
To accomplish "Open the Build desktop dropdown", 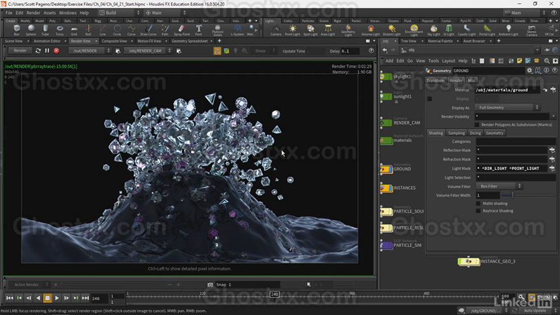I will pos(119,13).
